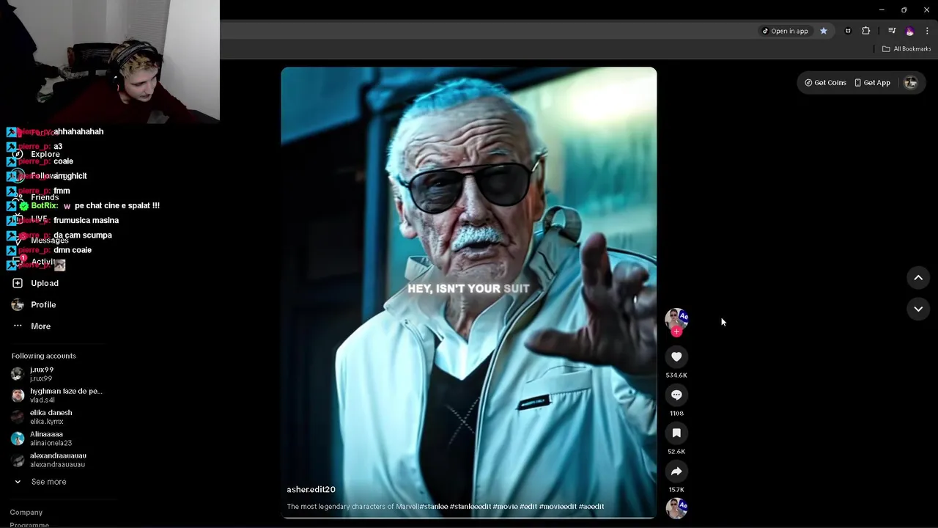Open comments with the speech bubble icon

pos(676,395)
